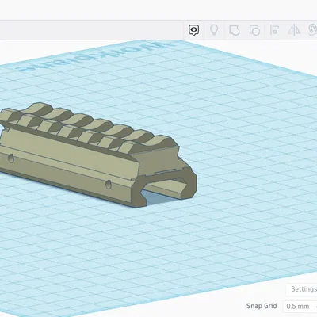Image resolution: width=317 pixels, height=317 pixels.
Task: Click the Ungroup shapes icon
Action: tap(254, 30)
